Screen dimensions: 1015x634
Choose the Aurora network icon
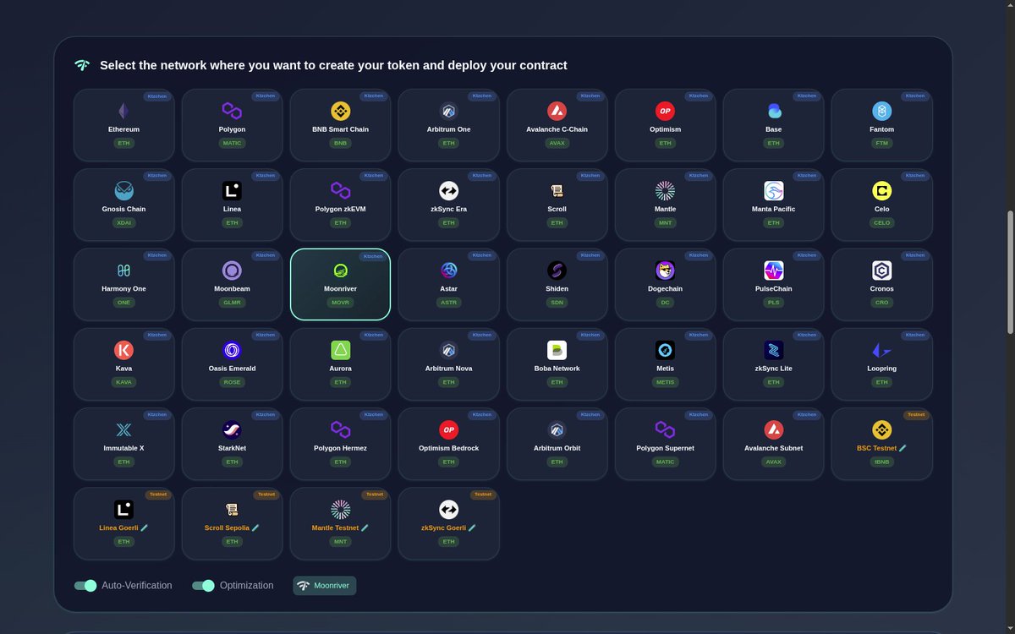pyautogui.click(x=340, y=350)
